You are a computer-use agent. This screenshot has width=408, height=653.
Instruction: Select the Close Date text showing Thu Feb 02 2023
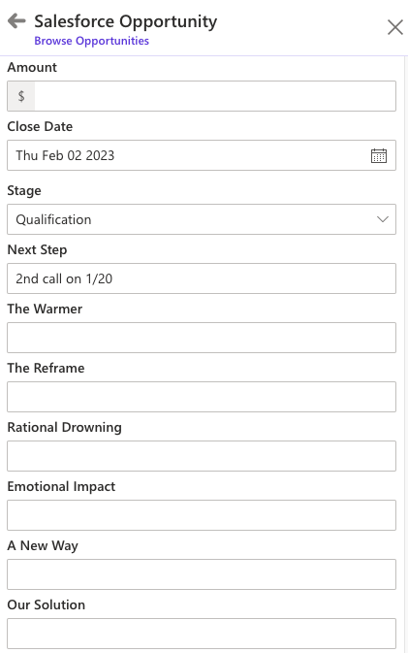[65, 155]
